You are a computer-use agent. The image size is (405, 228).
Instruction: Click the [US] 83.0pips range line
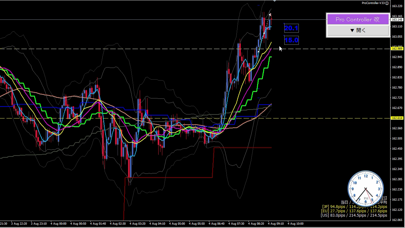point(354,215)
